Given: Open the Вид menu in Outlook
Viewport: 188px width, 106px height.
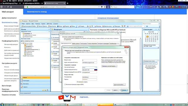Looking at the screenshot, I should click(33, 24).
